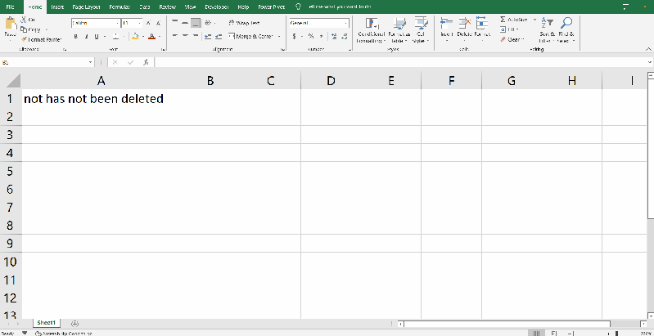Decrease the cell indent
The width and height of the screenshot is (654, 336).
coord(208,36)
